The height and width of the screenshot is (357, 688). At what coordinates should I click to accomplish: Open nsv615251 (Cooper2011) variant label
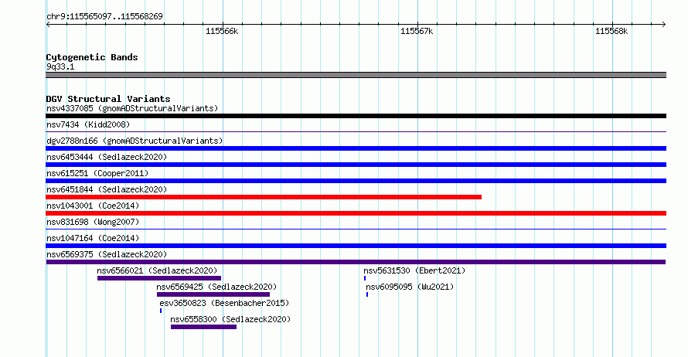coord(97,173)
